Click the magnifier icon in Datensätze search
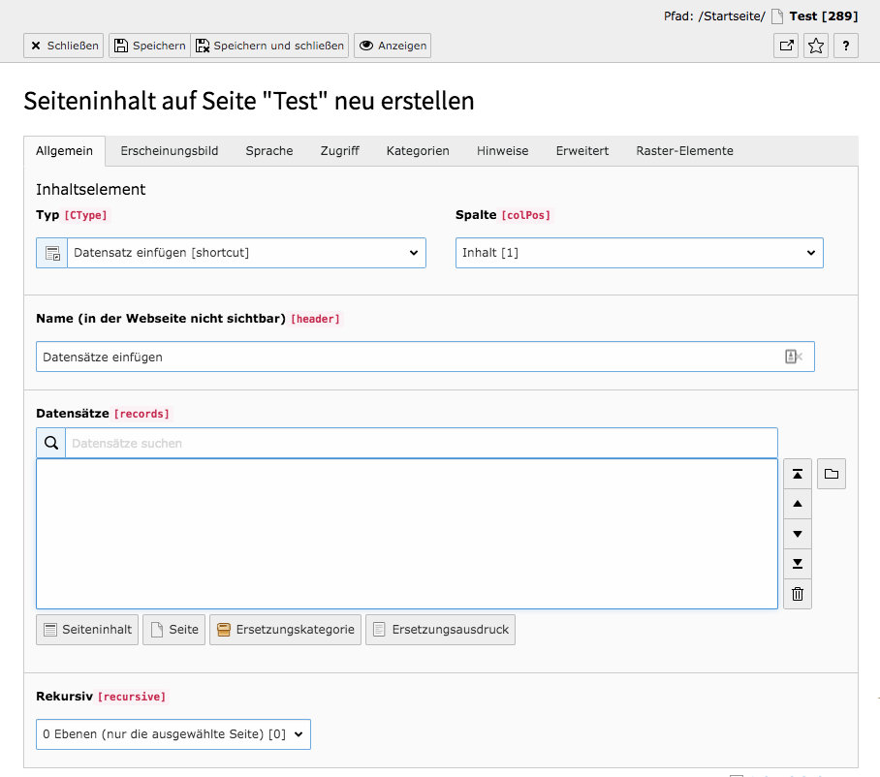Image resolution: width=880 pixels, height=777 pixels. coord(50,443)
